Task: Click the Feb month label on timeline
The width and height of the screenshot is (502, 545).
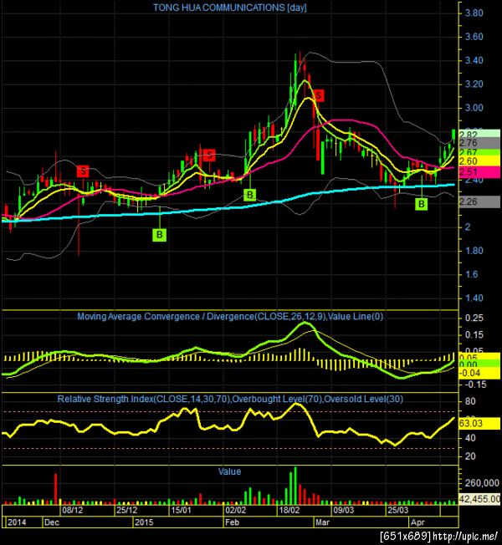Action: [x=232, y=522]
